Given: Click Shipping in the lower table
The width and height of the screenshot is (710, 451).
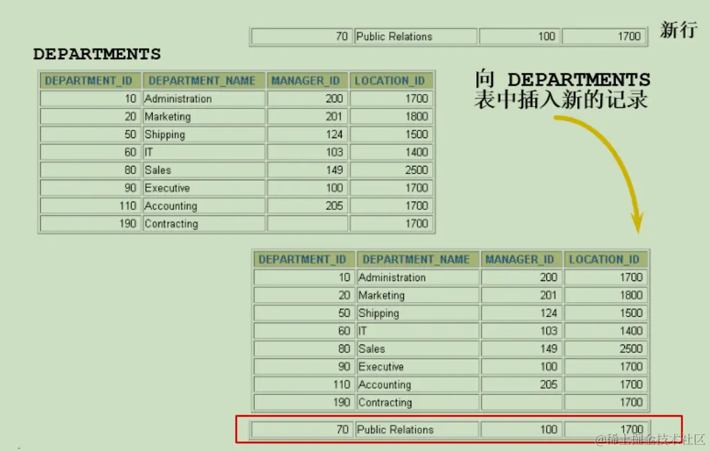Looking at the screenshot, I should point(379,314).
